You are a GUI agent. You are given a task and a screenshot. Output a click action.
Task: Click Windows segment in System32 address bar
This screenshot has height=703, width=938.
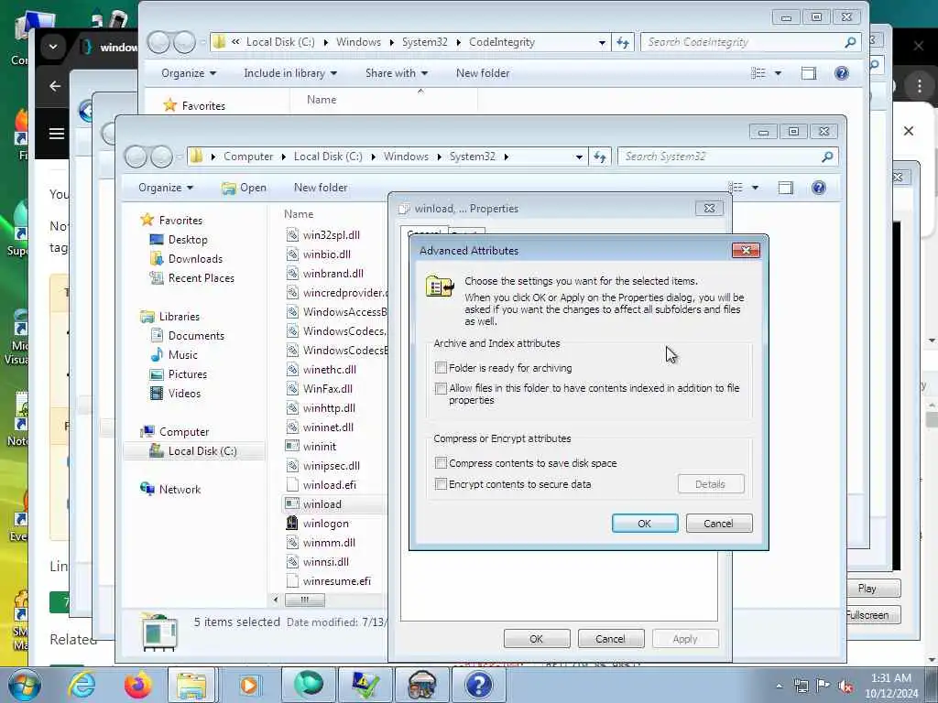[x=406, y=157]
